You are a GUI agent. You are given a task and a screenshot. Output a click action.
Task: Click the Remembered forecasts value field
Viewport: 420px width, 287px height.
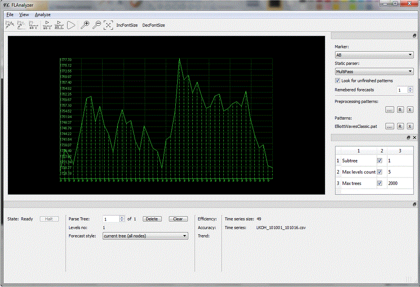tap(402, 90)
